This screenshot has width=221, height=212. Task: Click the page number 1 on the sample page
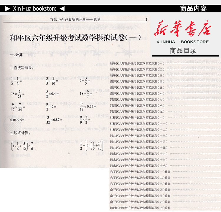(x=146, y=19)
